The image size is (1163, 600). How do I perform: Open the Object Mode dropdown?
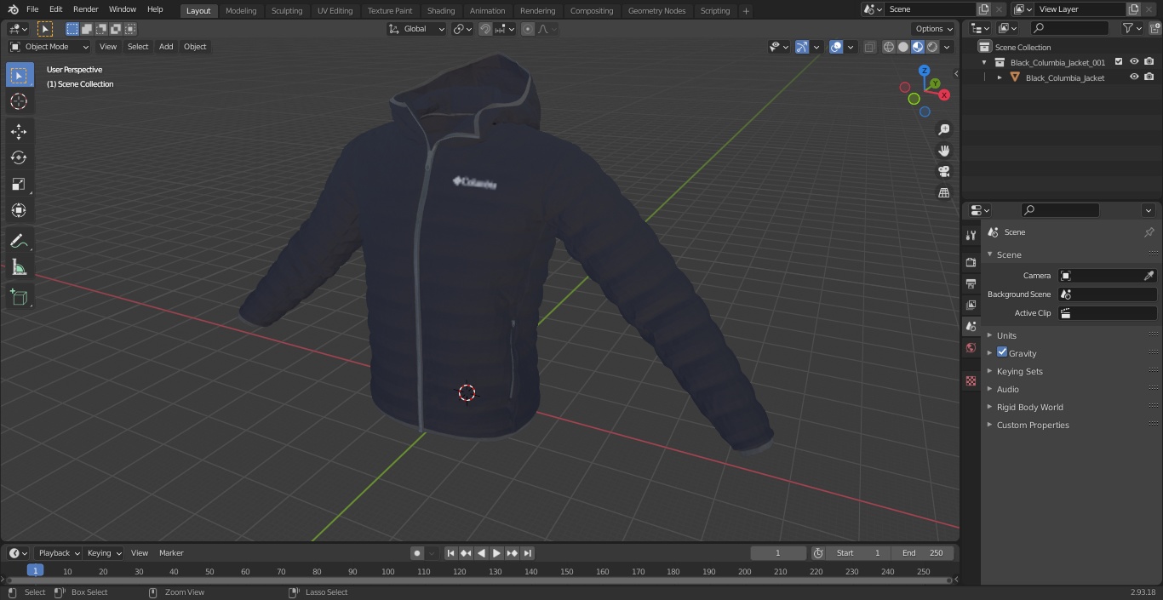click(49, 47)
